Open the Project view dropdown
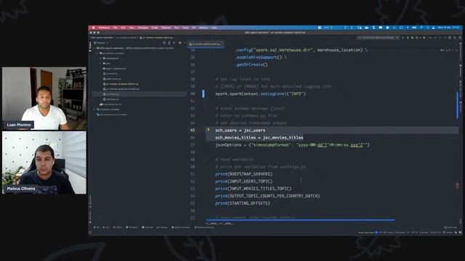 coord(101,43)
